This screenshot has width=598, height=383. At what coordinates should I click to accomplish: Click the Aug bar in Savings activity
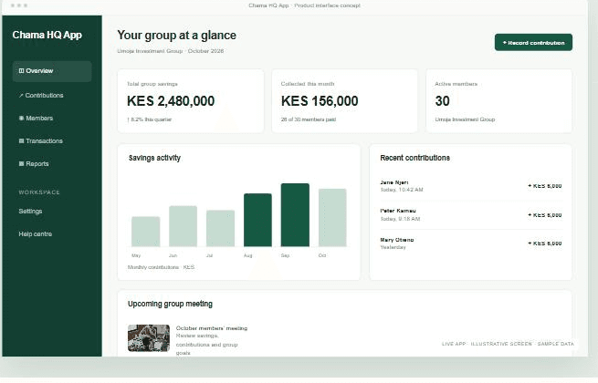(x=257, y=221)
